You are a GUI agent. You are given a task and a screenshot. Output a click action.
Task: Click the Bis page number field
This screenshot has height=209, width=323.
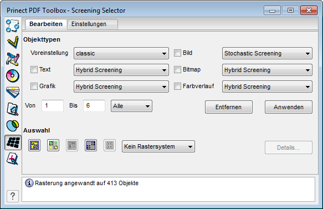(x=94, y=106)
